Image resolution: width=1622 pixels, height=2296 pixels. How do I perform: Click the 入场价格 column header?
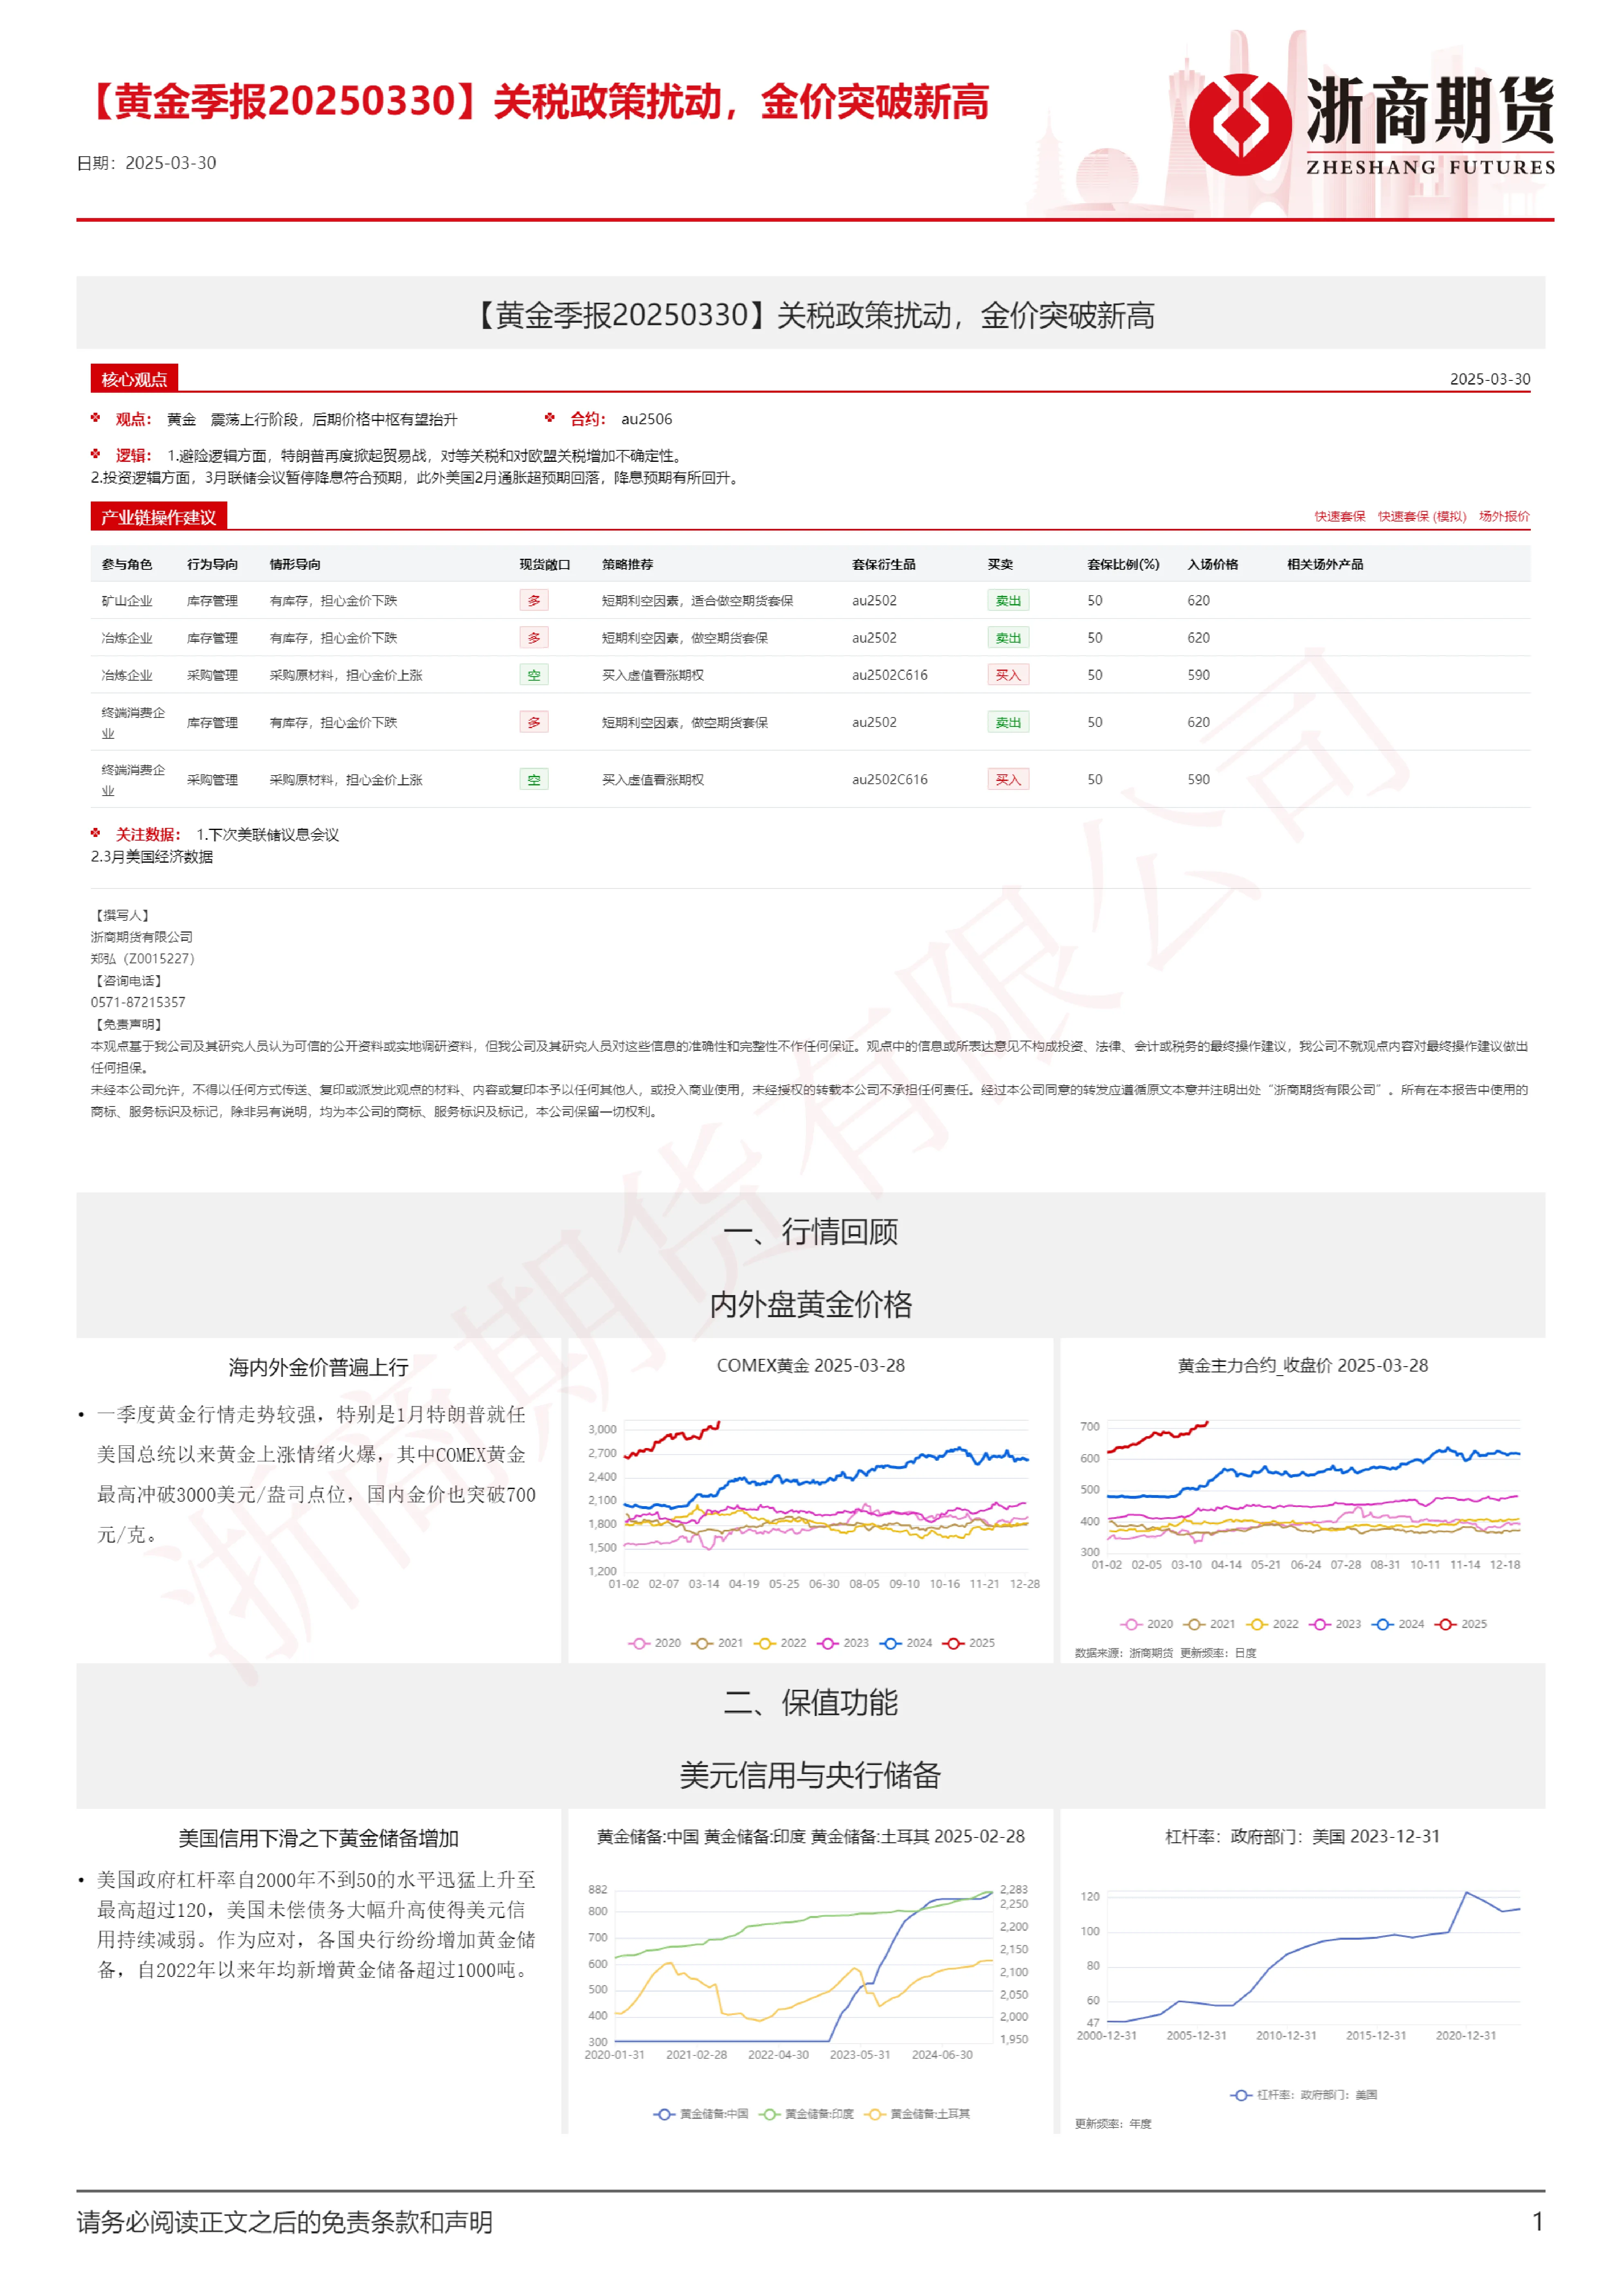[1212, 564]
